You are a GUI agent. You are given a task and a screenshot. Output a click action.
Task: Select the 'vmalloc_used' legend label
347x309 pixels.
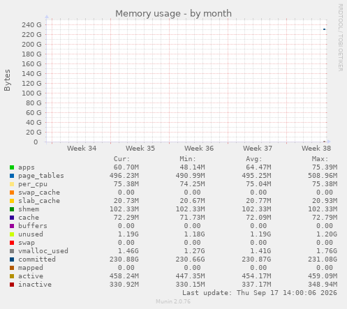(43, 251)
